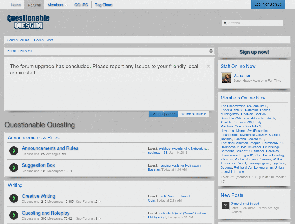Open the Staff Online Now heading link
This screenshot has height=224, width=299.
[x=238, y=66]
